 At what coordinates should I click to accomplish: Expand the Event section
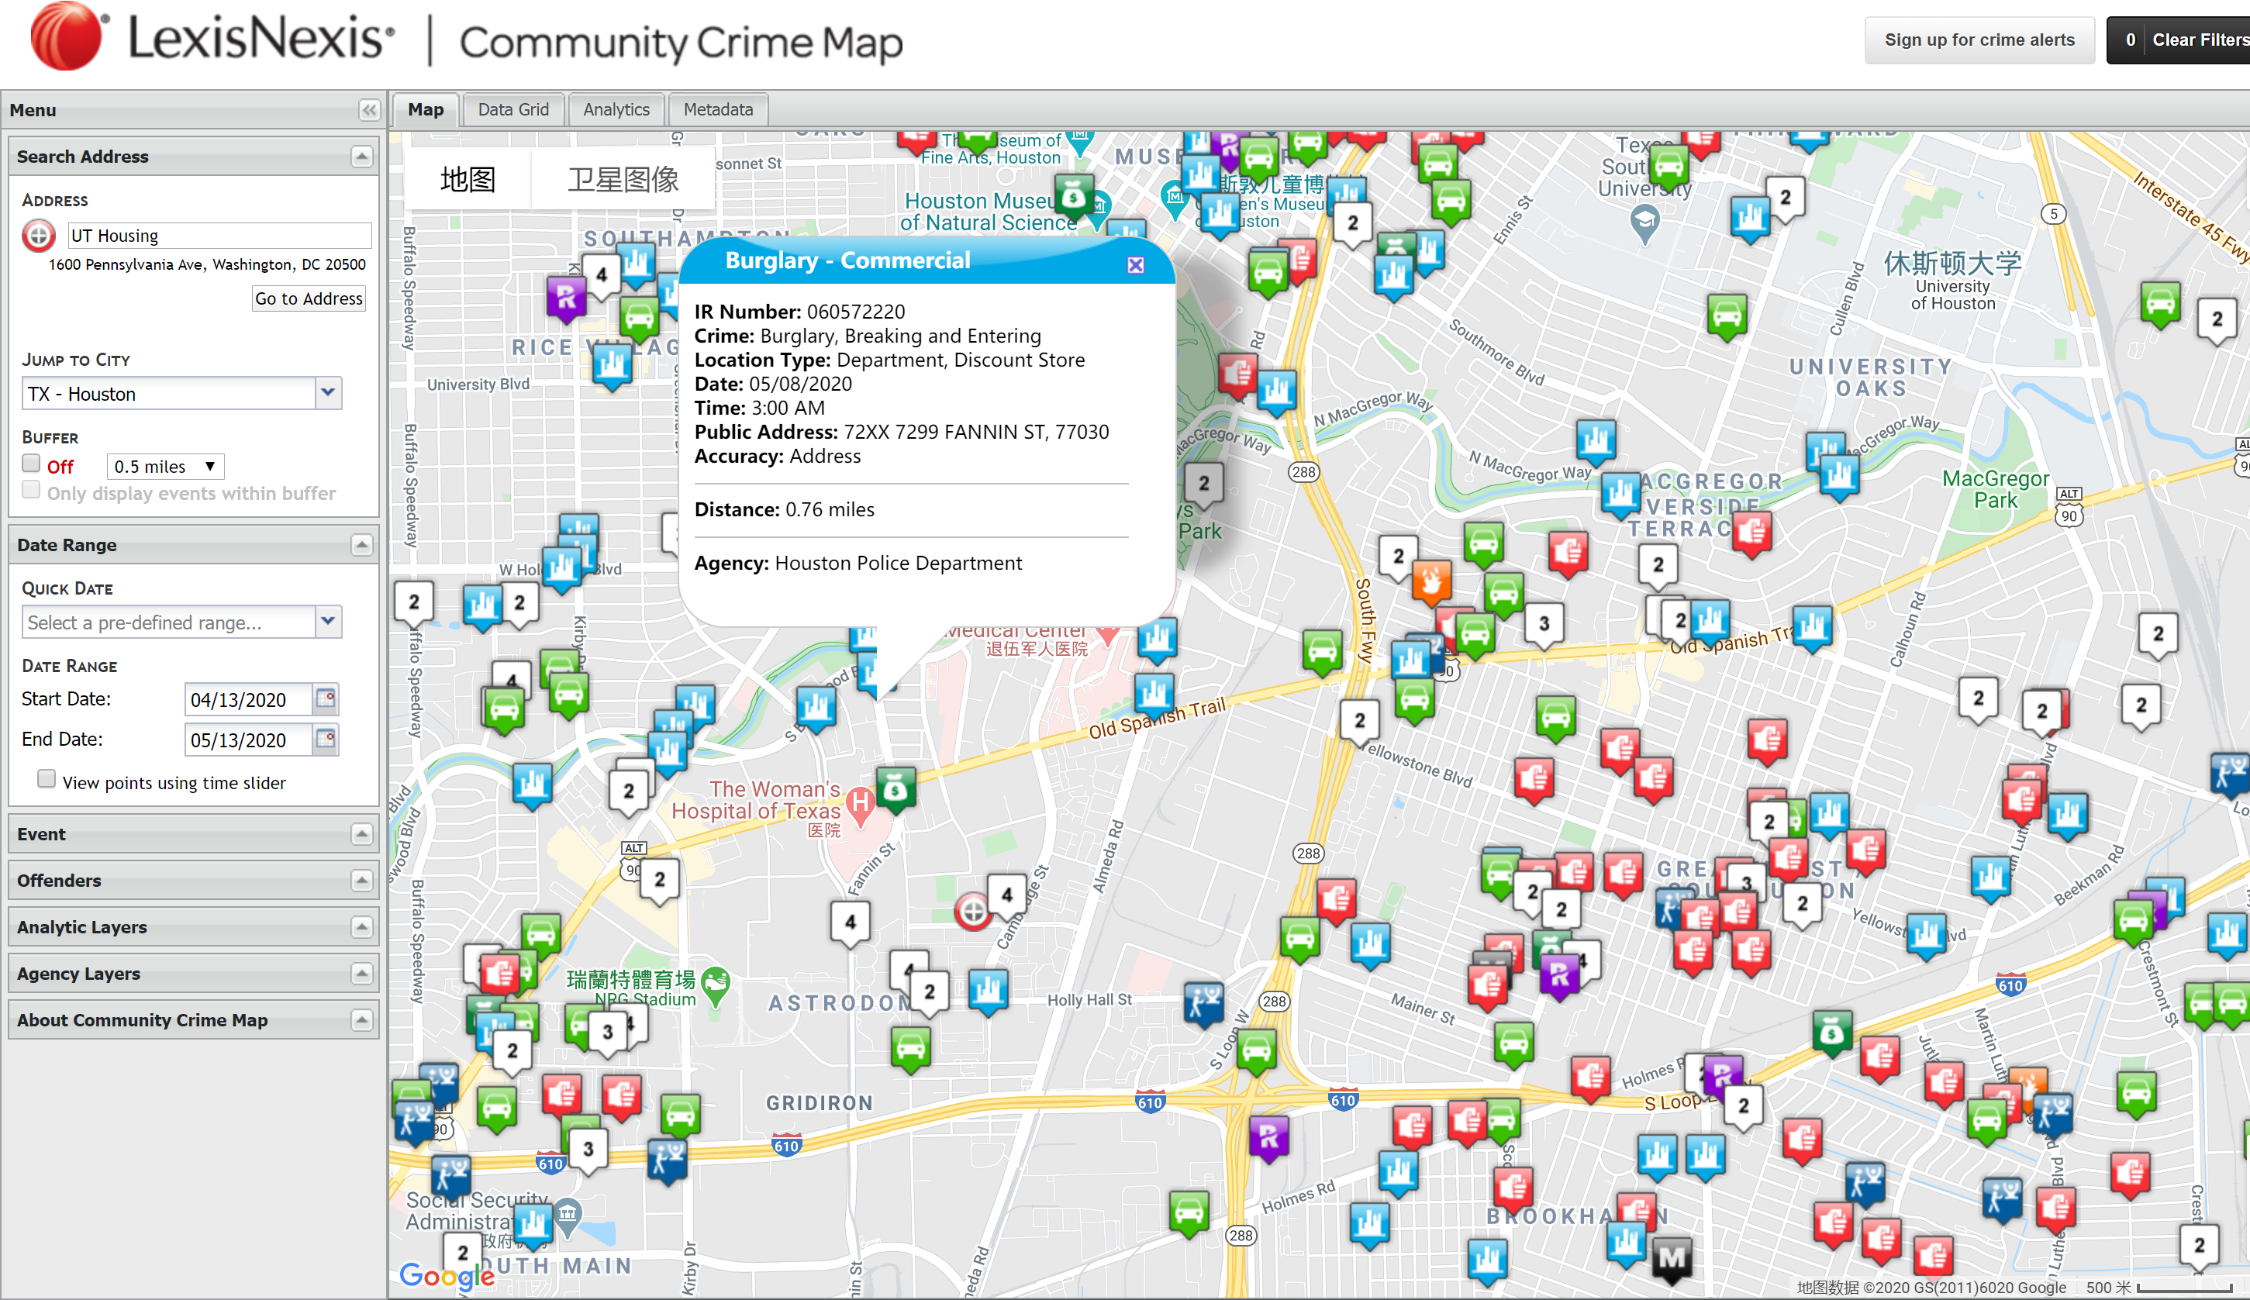pyautogui.click(x=361, y=835)
